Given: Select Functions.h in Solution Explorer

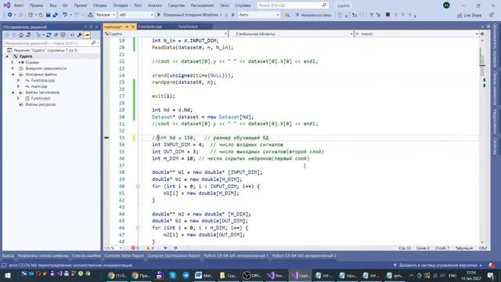Looking at the screenshot, I should coord(40,99).
